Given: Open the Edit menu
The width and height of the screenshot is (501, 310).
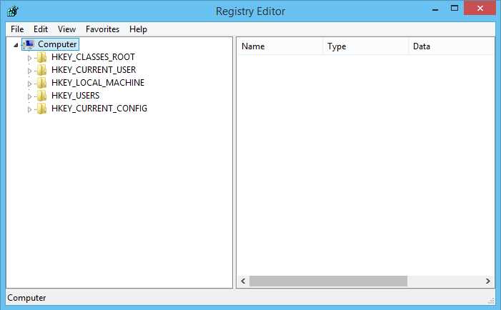Looking at the screenshot, I should tap(41, 29).
